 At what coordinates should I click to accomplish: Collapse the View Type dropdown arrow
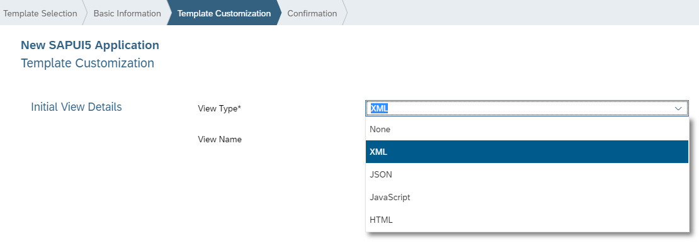point(678,108)
